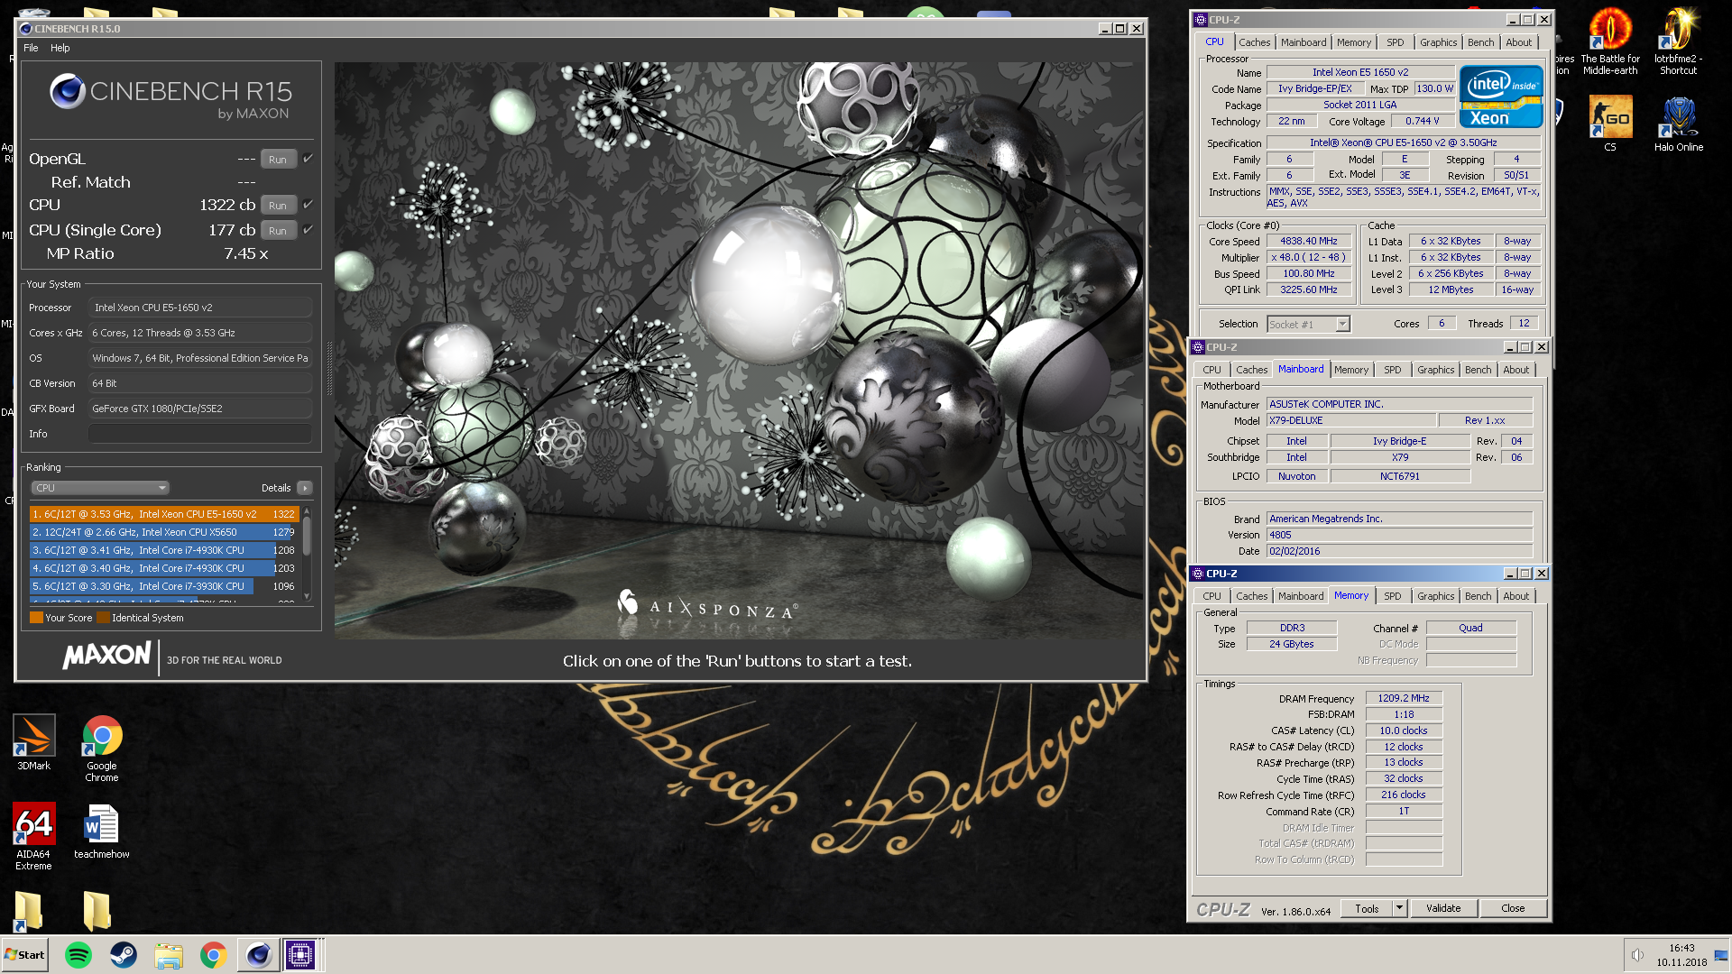Open the File menu in Cinebench
Image resolution: width=1732 pixels, height=974 pixels.
[x=31, y=48]
